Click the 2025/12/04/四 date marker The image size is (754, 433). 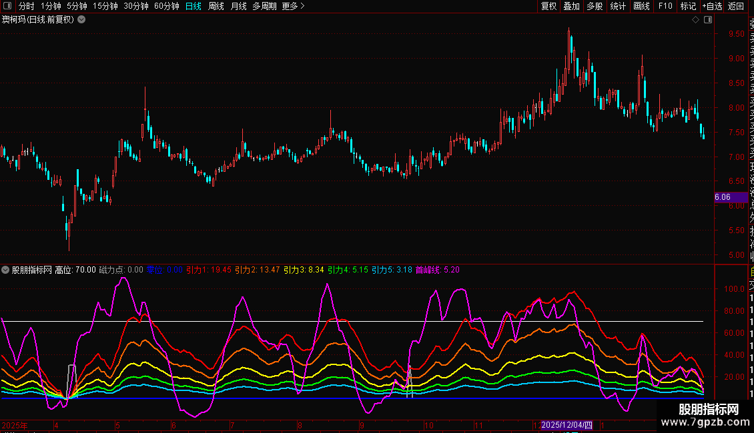point(567,425)
